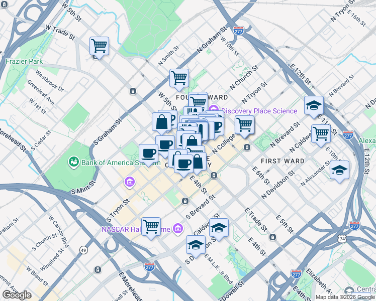Click the W Carson Blvd street label

coord(59,231)
